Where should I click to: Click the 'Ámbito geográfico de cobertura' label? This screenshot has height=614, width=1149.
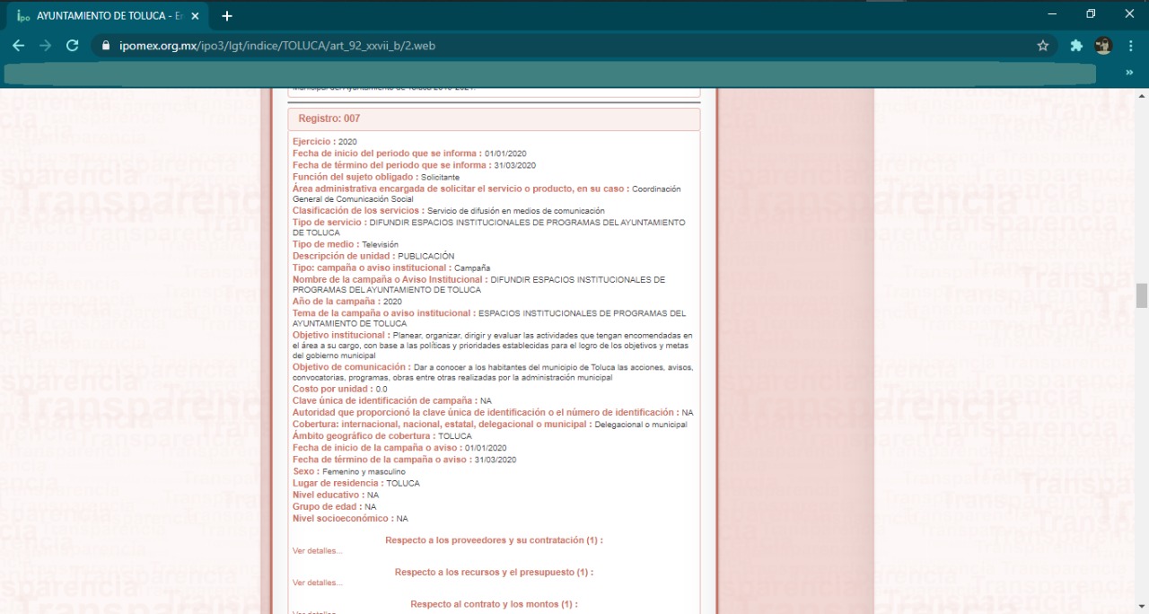[364, 435]
